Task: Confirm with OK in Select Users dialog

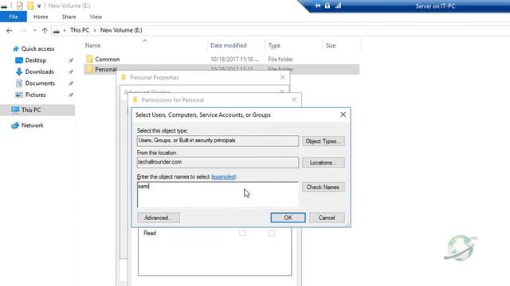Action: [x=288, y=218]
